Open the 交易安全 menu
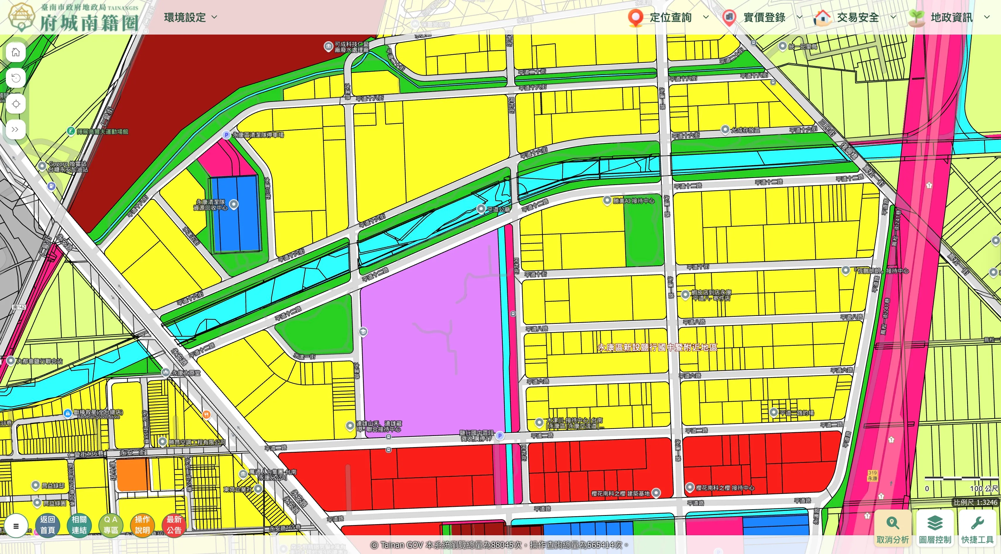 tap(857, 18)
